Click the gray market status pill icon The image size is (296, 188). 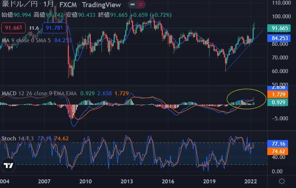coord(132,4)
